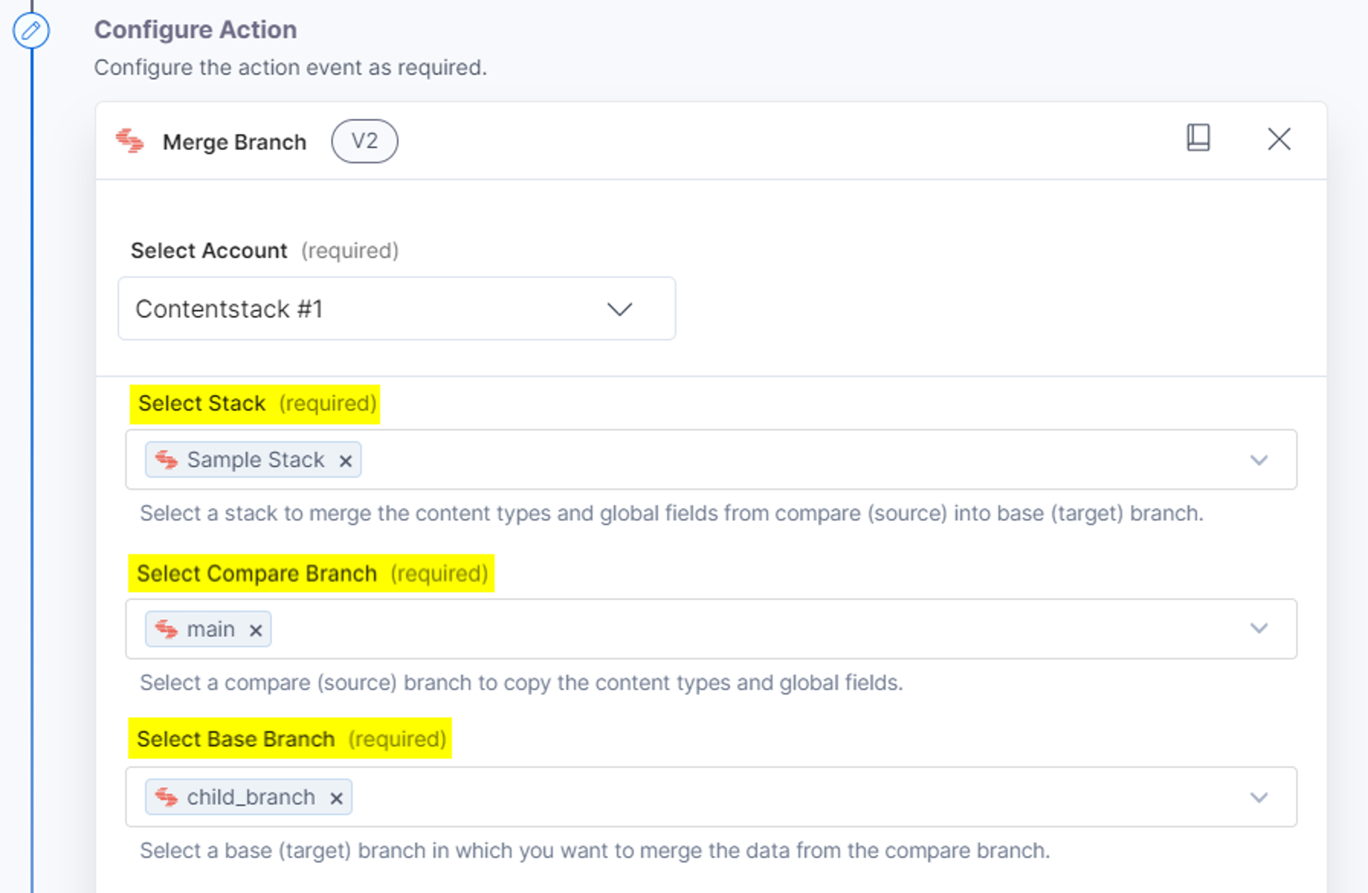This screenshot has width=1368, height=893.
Task: Expand the Select Compare Branch dropdown arrow
Action: pos(1259,629)
